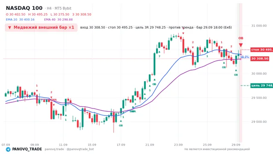Click the 'H4 · MT5 Bybit' subtitle
273x154 pixels.
[x=59, y=8]
